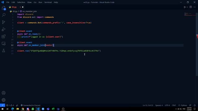
Task: Click the debug status bar icon
Action: pyautogui.click(x=17, y=105)
